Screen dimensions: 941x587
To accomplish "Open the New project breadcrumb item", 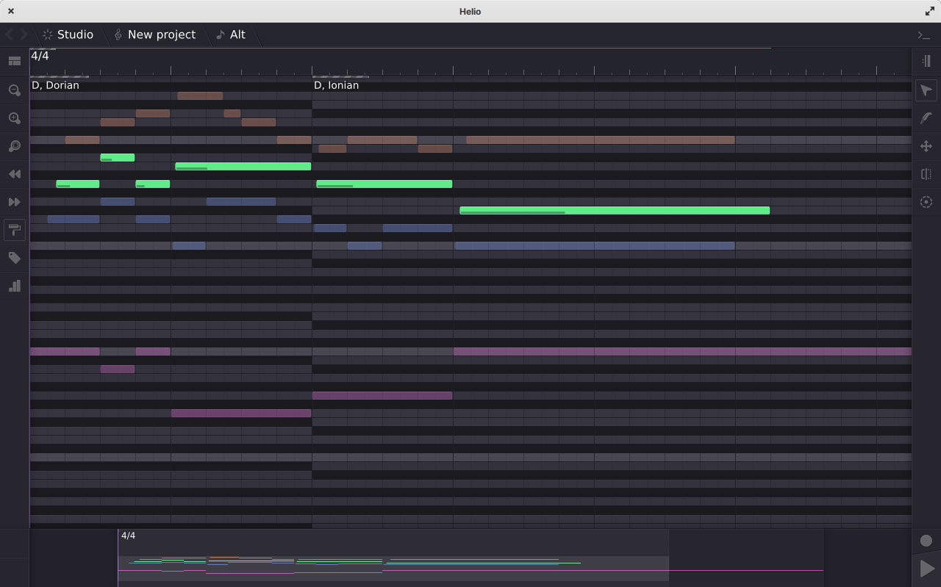I will [x=160, y=35].
